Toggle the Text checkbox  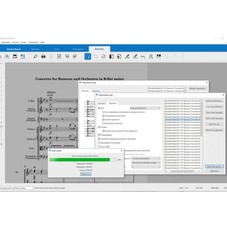99,108
